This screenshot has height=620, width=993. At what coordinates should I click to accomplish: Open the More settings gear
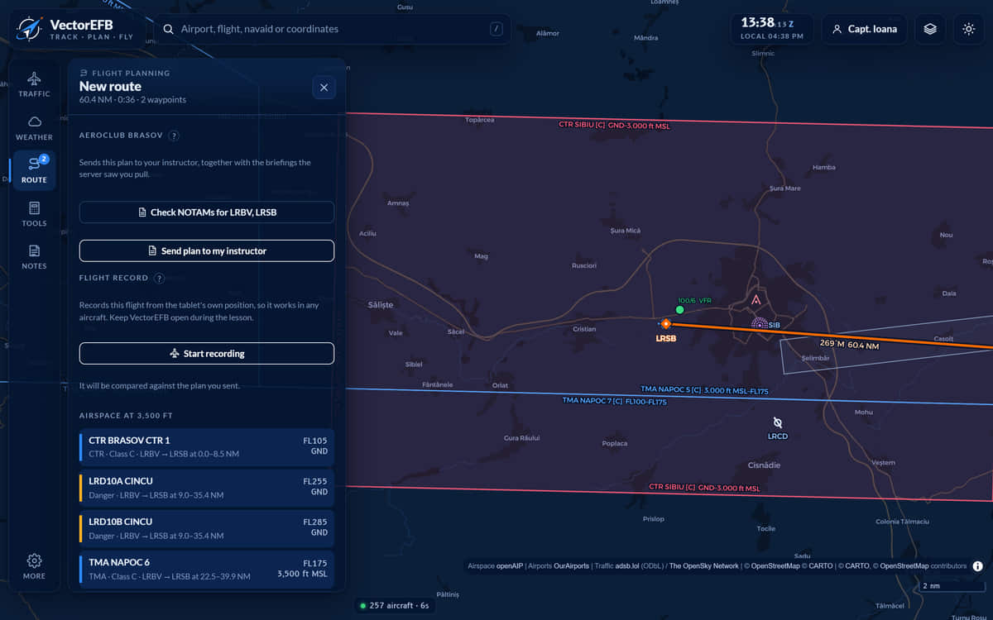click(34, 566)
